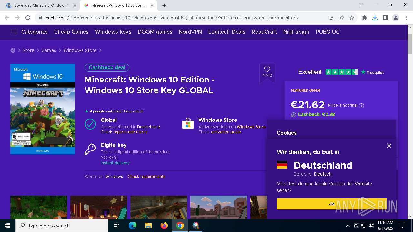
Task: Open the diamond sword screenshot thumbnail
Action: click(x=159, y=207)
